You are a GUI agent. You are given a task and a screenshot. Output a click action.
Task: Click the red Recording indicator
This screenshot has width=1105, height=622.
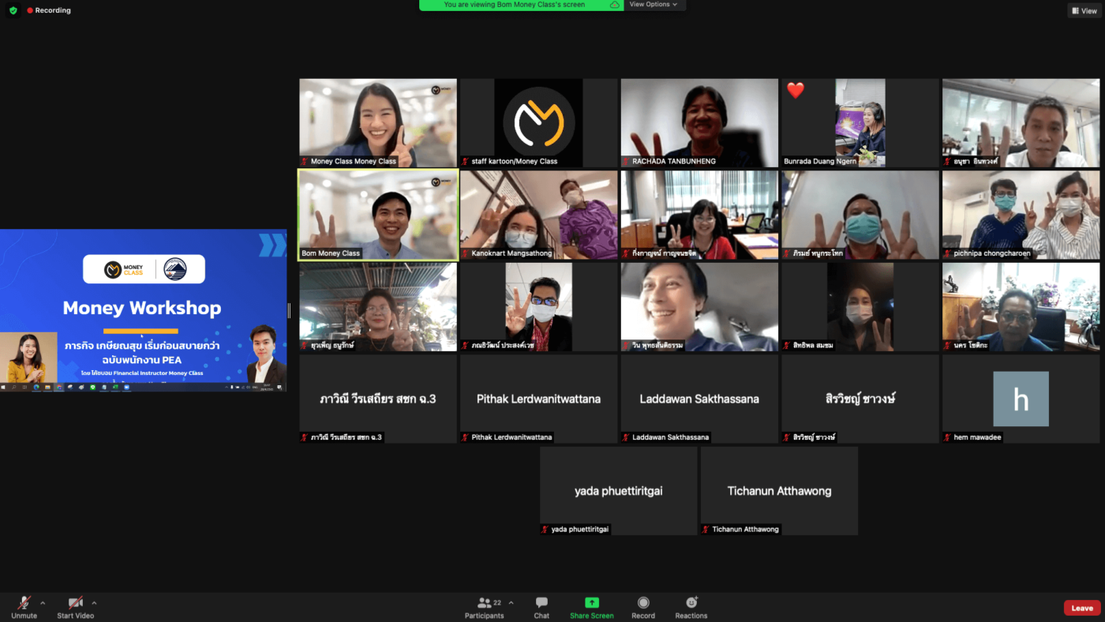pyautogui.click(x=49, y=10)
